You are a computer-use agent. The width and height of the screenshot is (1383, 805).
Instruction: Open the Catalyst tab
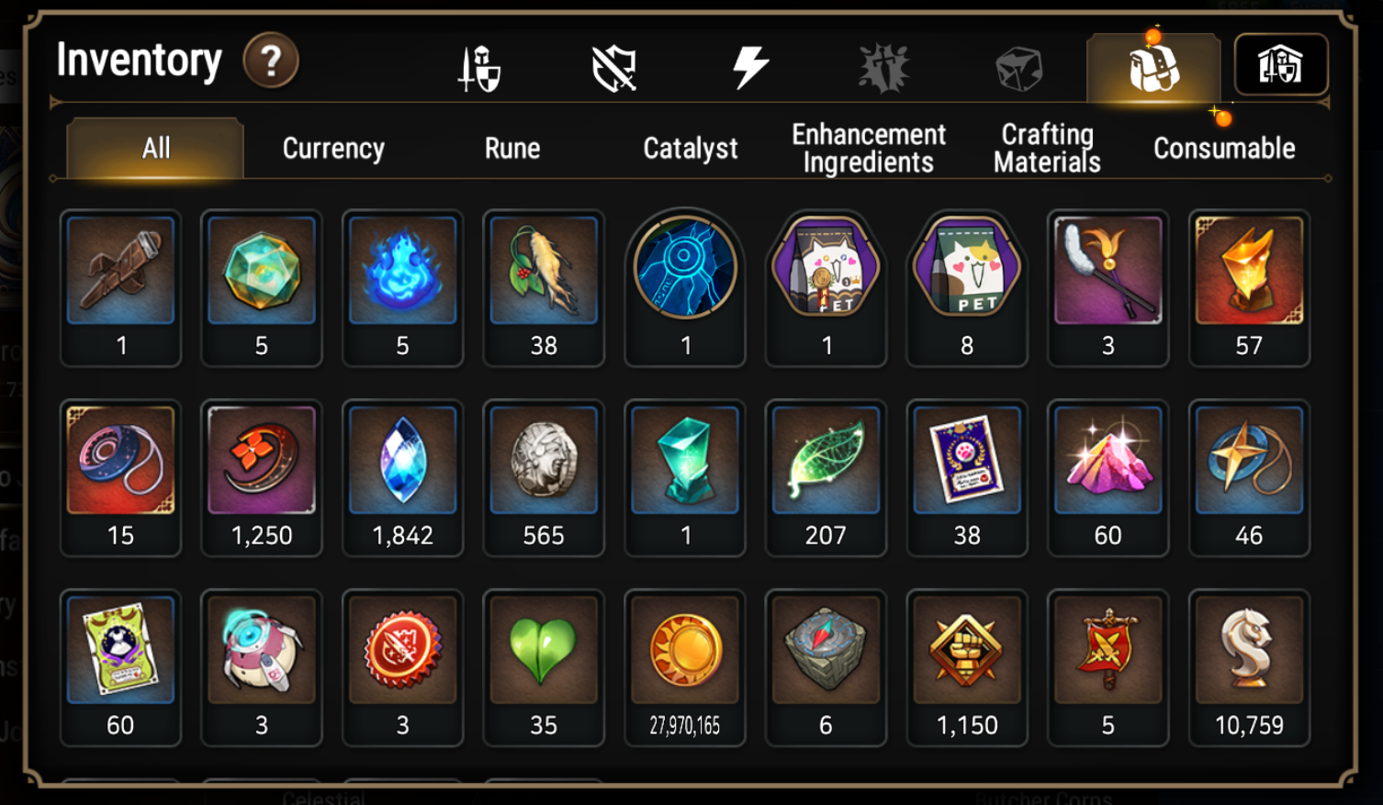point(691,149)
